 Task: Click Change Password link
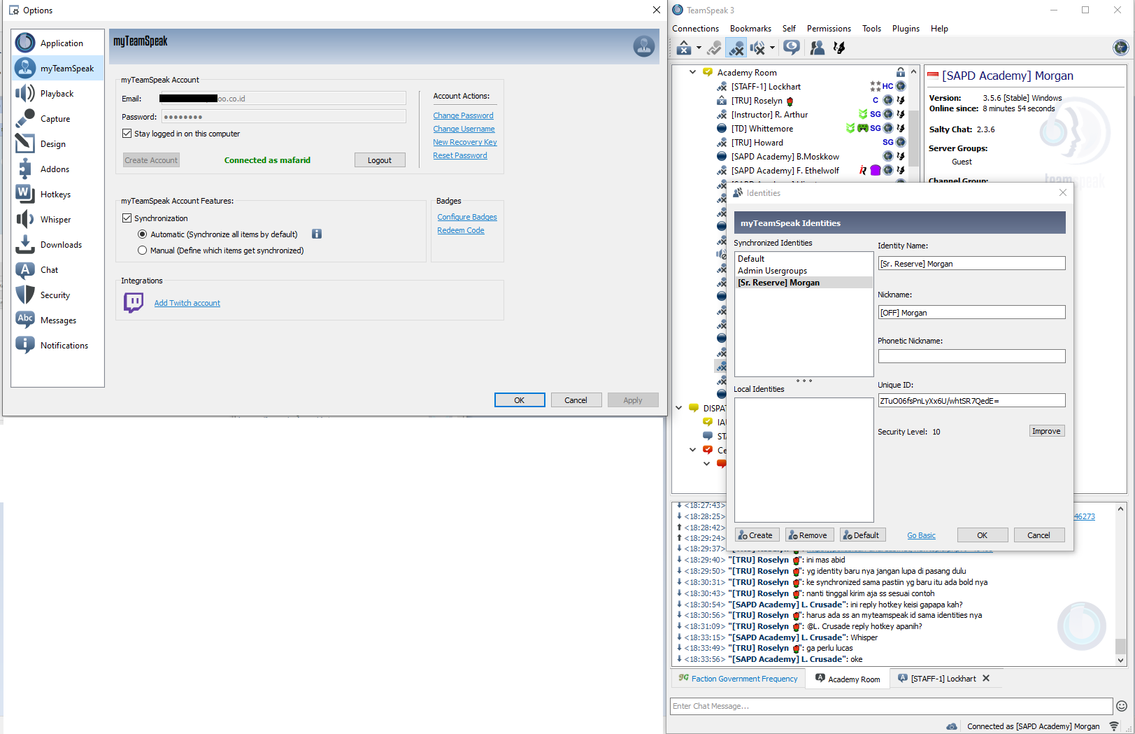point(463,115)
